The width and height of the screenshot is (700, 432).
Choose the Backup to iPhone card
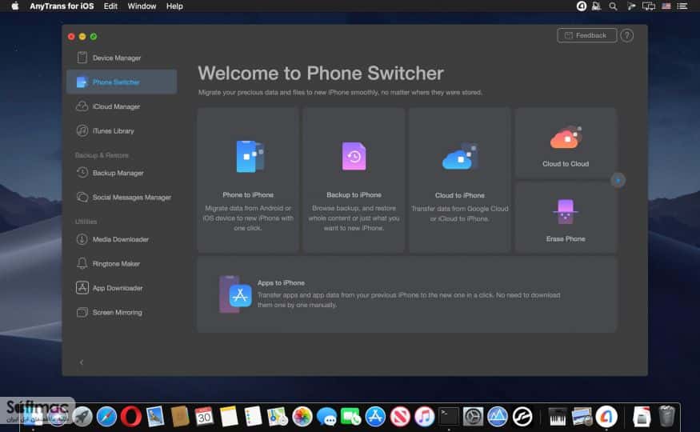tap(354, 180)
